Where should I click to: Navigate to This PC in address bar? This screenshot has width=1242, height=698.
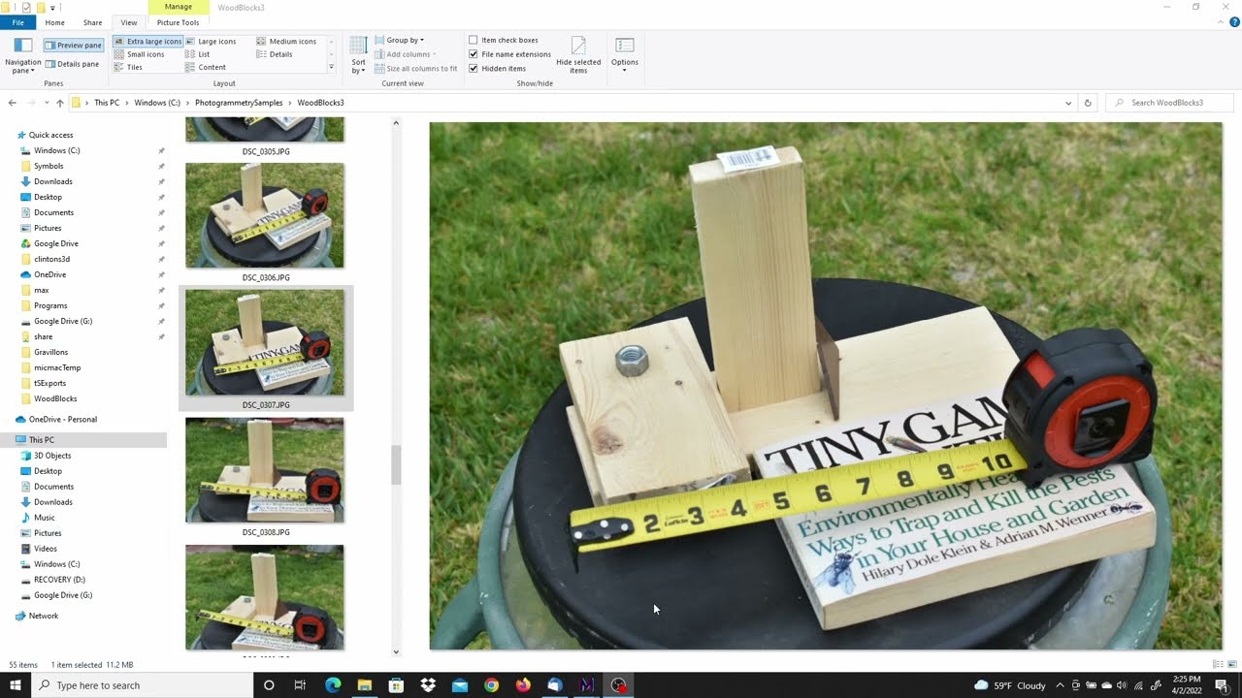(107, 103)
